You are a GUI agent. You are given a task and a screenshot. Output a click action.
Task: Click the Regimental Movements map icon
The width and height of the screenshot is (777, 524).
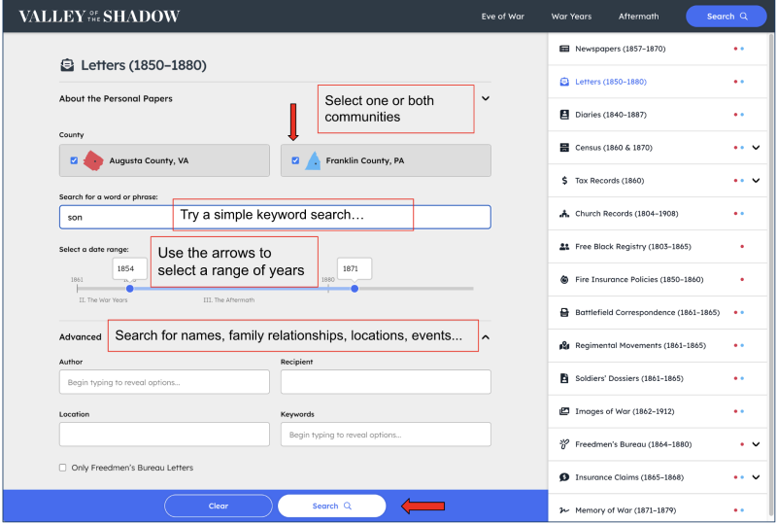pyautogui.click(x=564, y=345)
